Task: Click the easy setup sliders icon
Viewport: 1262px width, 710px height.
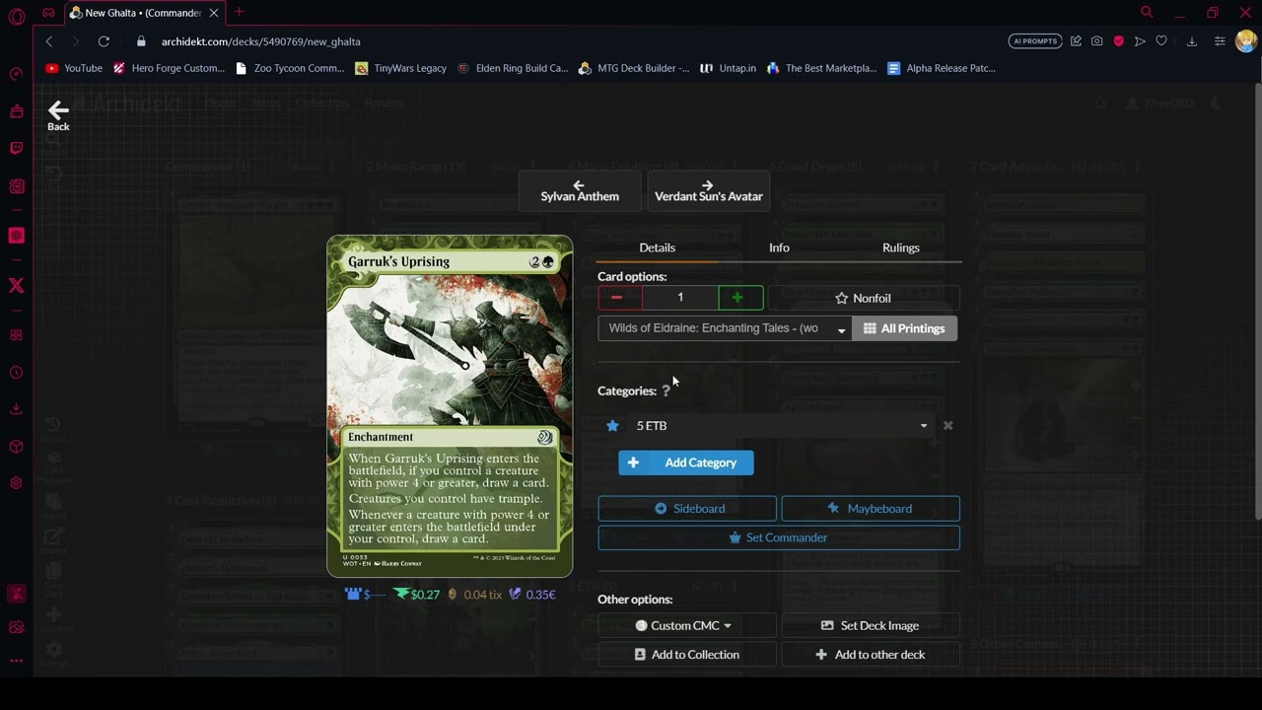Action: click(x=1220, y=41)
